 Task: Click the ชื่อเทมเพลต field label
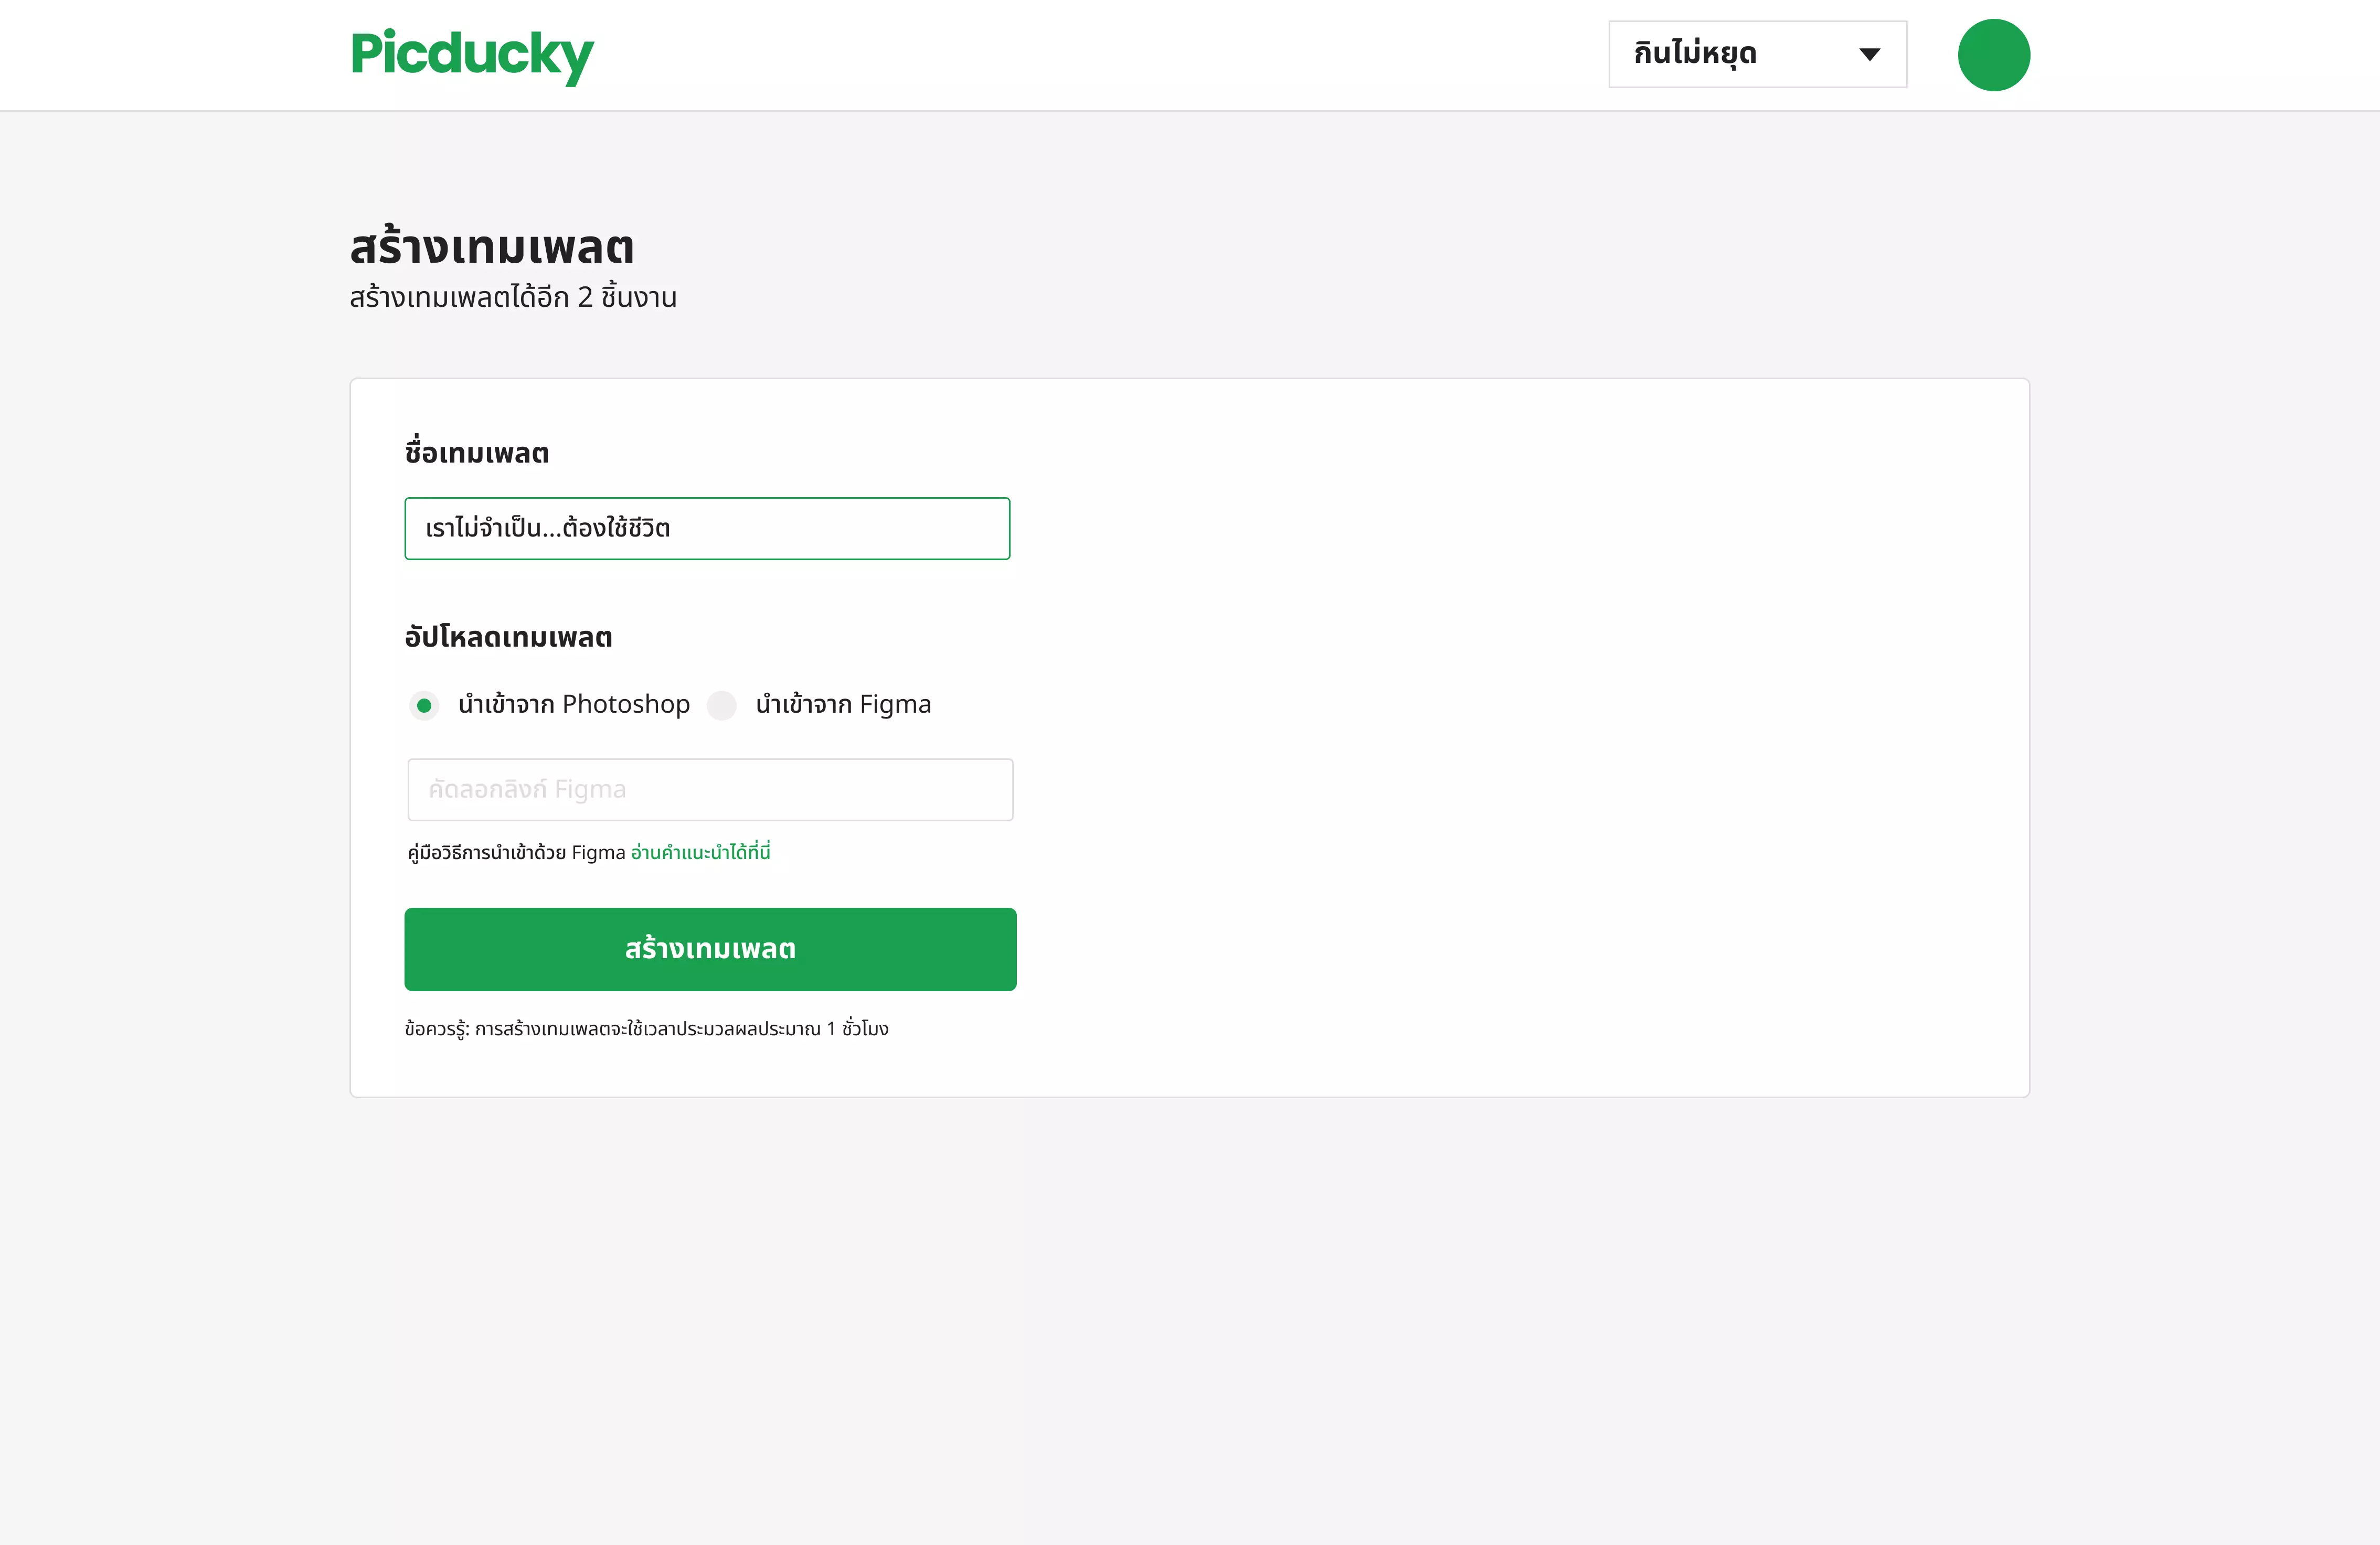pyautogui.click(x=477, y=454)
